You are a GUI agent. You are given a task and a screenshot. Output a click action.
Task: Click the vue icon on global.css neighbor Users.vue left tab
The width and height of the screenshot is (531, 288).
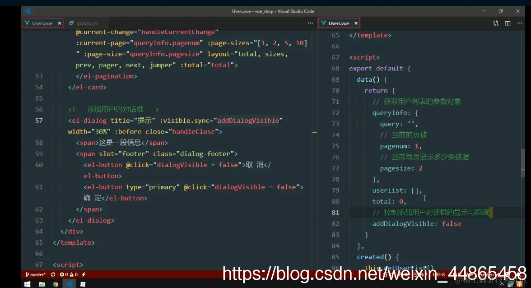click(x=27, y=23)
